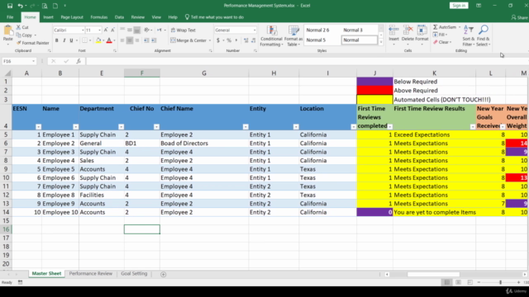Click the Sign in button
The height and width of the screenshot is (297, 529).
click(459, 6)
